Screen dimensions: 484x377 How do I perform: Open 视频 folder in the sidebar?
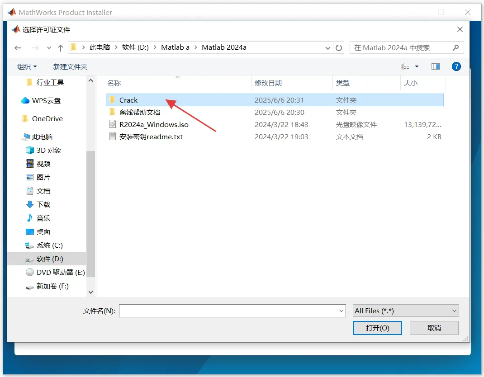tap(38, 164)
